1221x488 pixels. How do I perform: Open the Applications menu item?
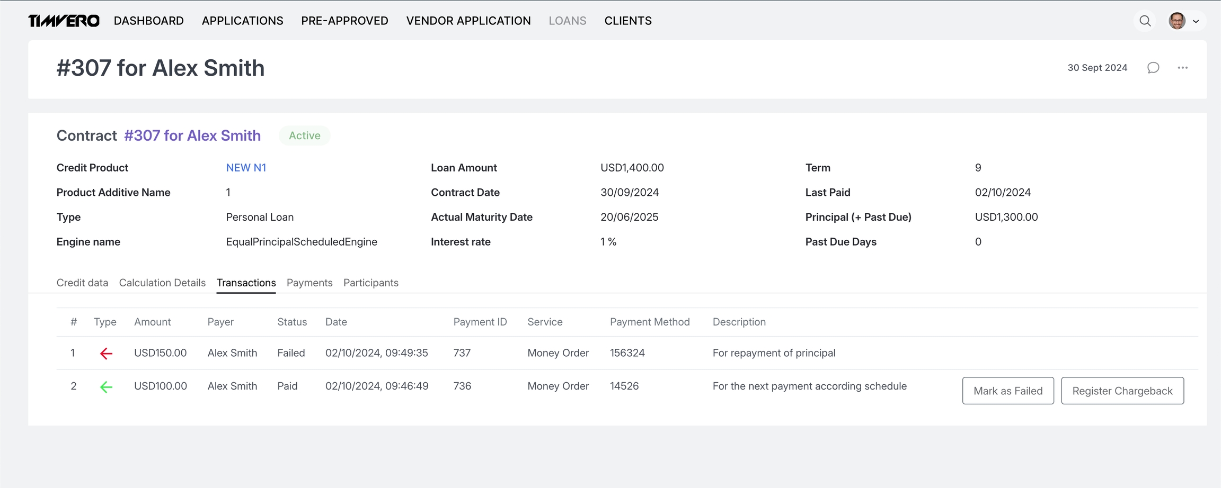[x=242, y=21]
